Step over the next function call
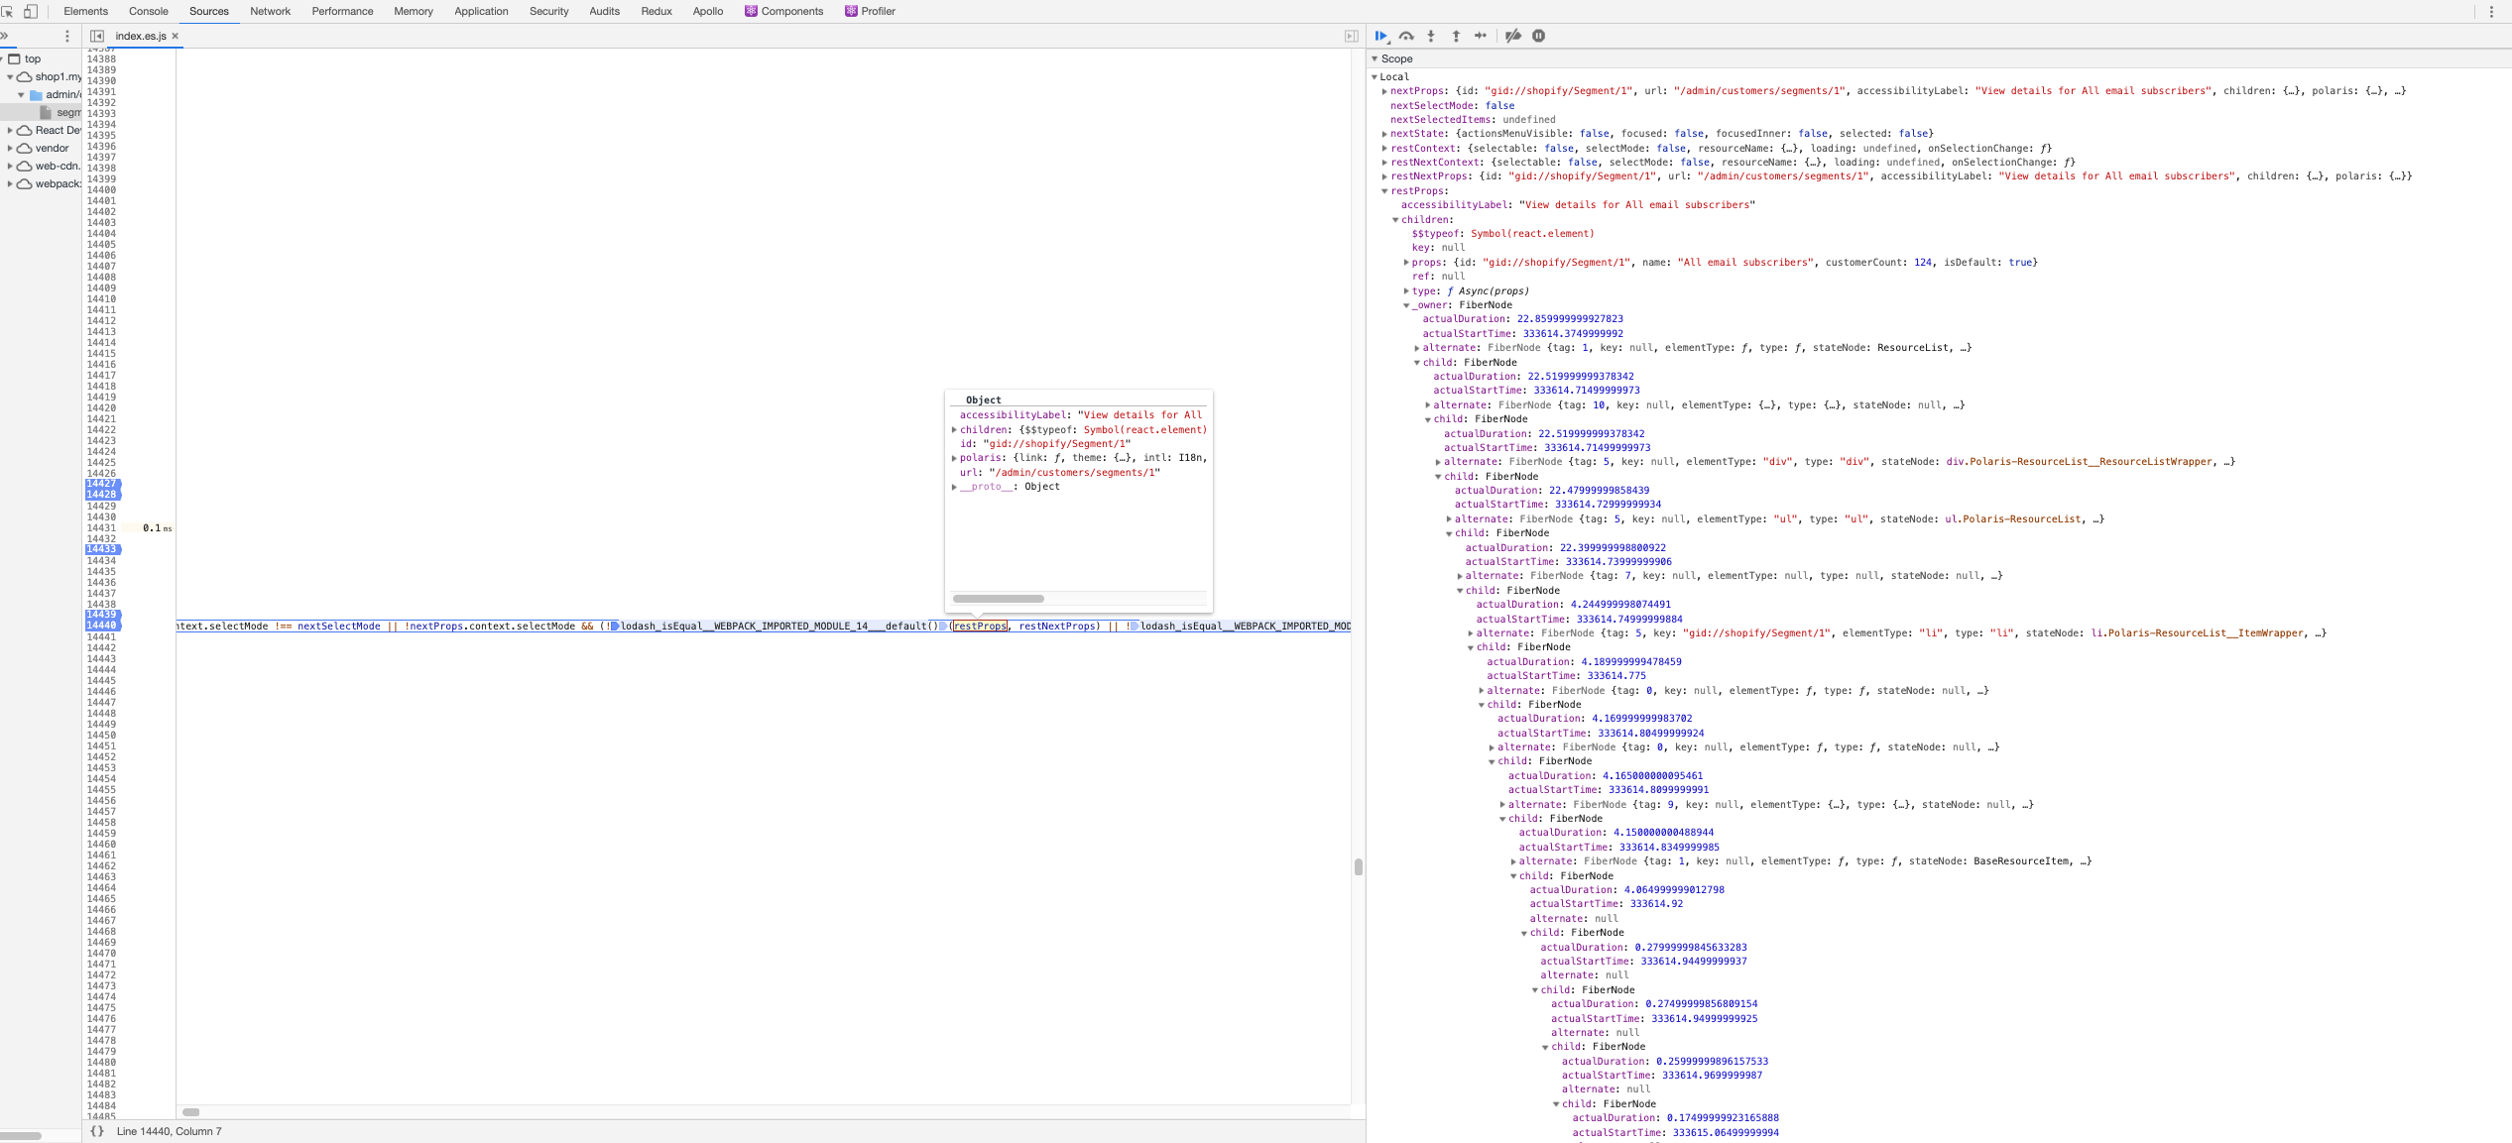This screenshot has height=1143, width=2512. pyautogui.click(x=1406, y=36)
